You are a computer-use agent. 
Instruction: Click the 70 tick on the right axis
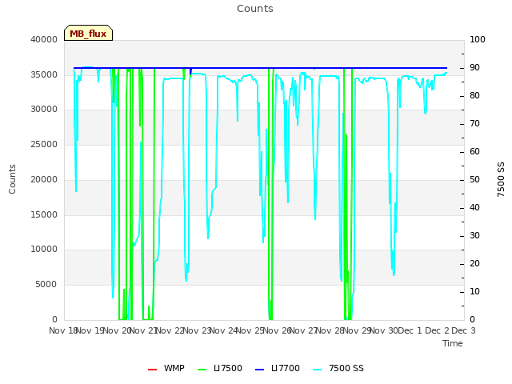click(474, 124)
